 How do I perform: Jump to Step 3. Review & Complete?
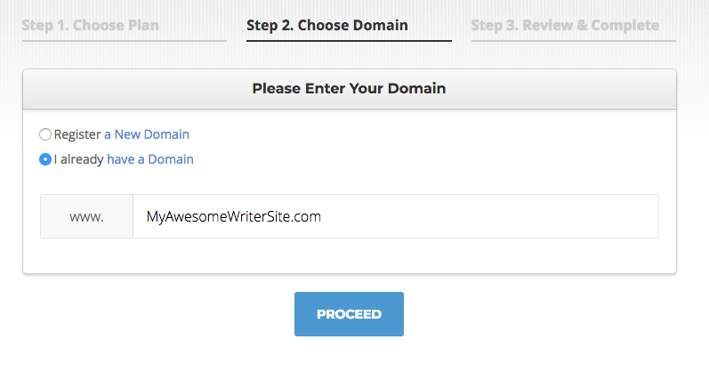coord(565,25)
